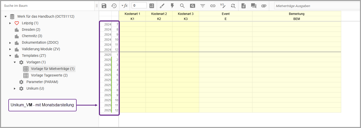Click the magnifier search icon
Screen dimensions: 361x128
tap(182, 6)
